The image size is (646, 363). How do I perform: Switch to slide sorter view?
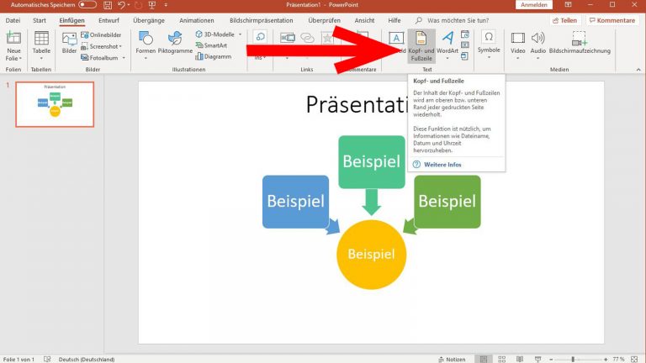pos(503,358)
